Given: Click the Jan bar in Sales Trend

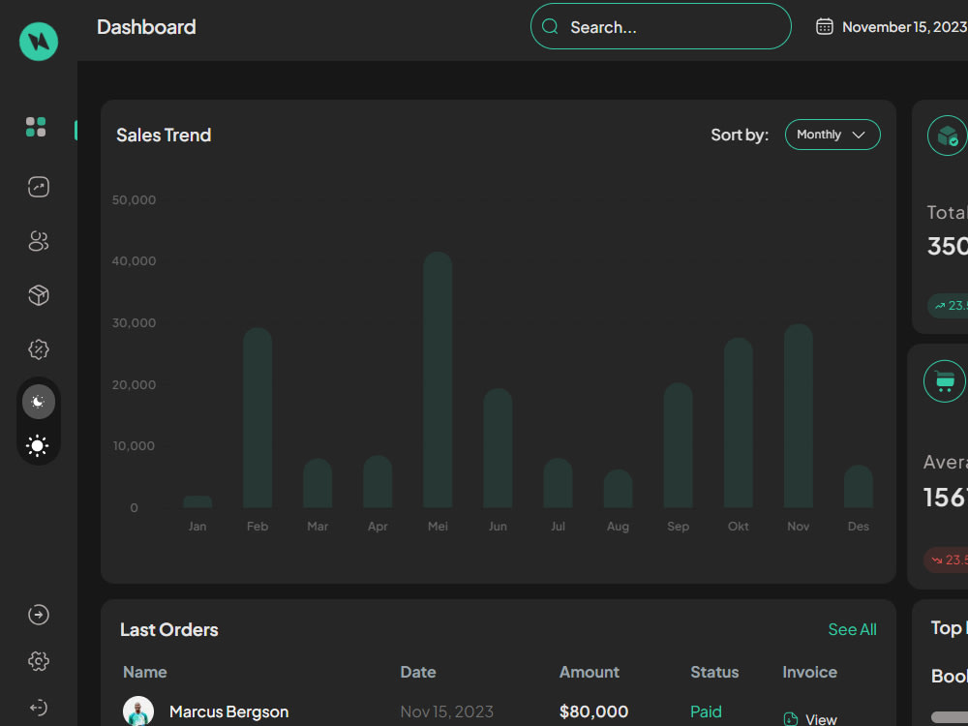Looking at the screenshot, I should click(197, 501).
